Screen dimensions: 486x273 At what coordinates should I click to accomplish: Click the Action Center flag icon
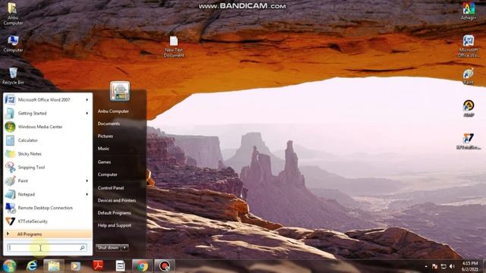[435, 266]
